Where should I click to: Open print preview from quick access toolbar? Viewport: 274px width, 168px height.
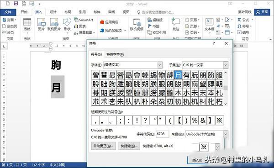[24, 3]
